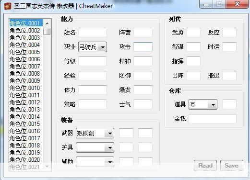Click the 爆发 input field
Viewport: 250px width, 180px height.
point(143,90)
